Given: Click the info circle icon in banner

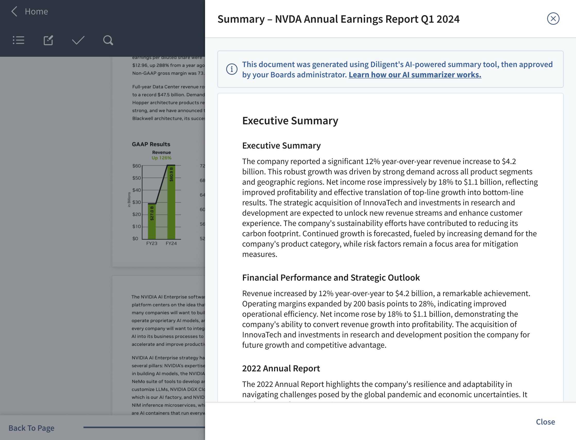Looking at the screenshot, I should point(232,69).
